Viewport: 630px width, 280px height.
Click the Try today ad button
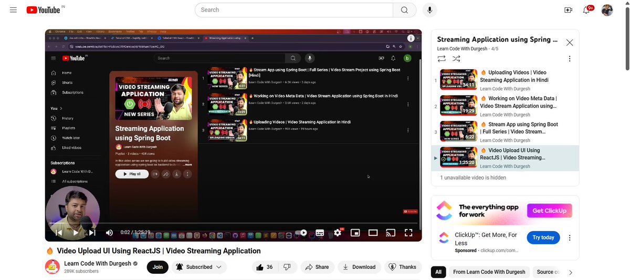543,237
